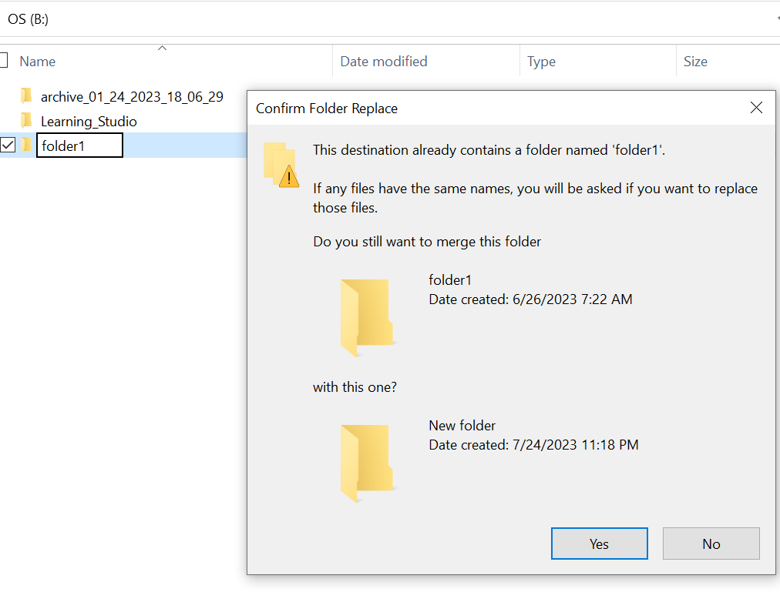Viewport: 780px width, 592px height.
Task: Close the Confirm Folder Replace dialog
Action: [756, 108]
